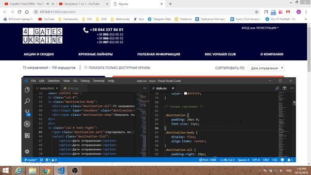Go to the browser home page
Screen dimensions: 311x175
27,12
